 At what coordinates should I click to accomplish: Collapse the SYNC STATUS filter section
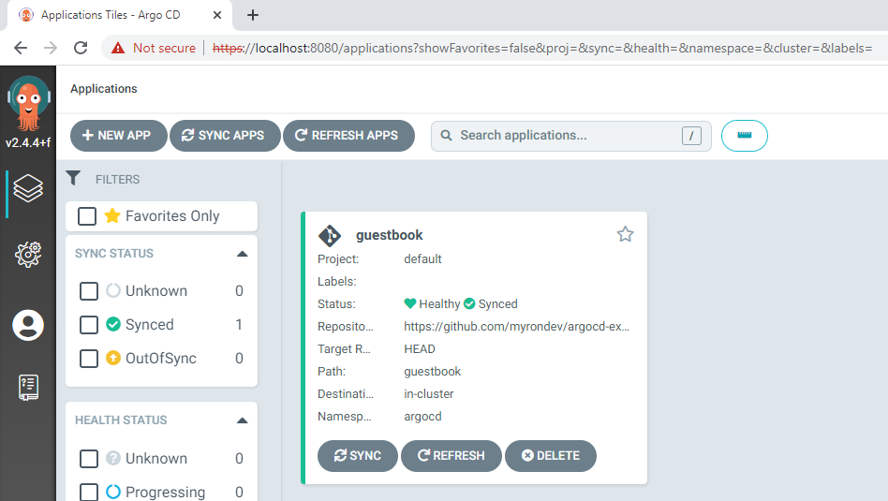tap(242, 254)
